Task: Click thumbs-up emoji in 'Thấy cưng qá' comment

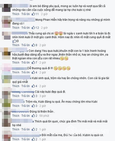Action: pyautogui.click(x=14, y=41)
